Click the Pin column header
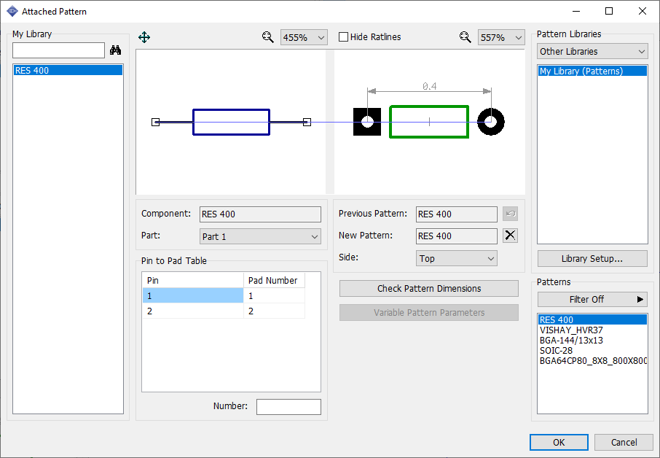 point(193,280)
